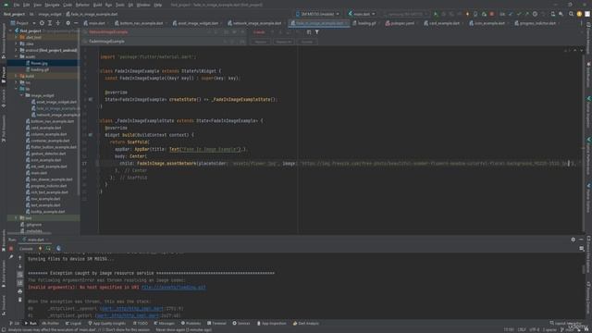
Task: Click the Flutter Hot Reload lightning icon
Action: (467, 14)
